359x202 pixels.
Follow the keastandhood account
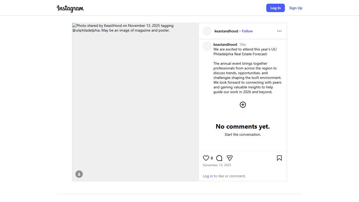(x=247, y=31)
